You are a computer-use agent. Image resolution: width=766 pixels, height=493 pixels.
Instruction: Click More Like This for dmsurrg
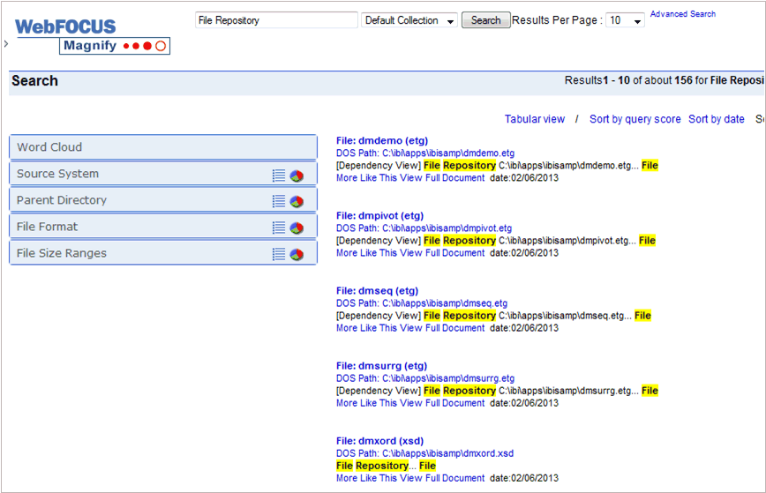pos(366,403)
